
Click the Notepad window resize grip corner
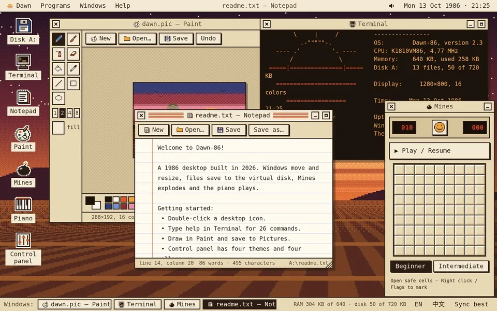329,265
